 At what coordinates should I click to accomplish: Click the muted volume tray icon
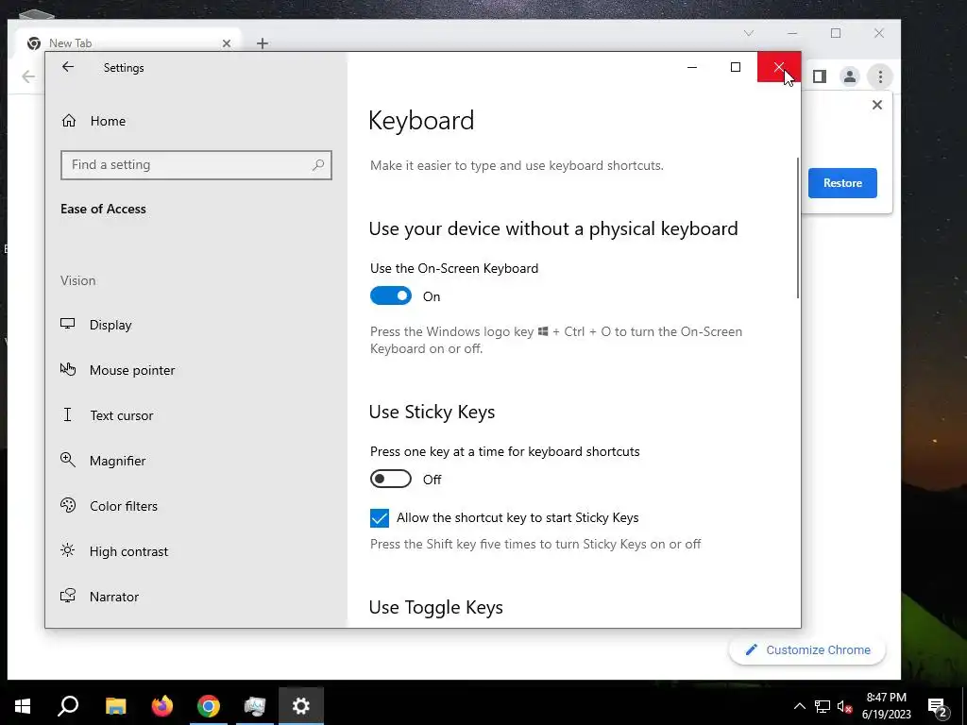pyautogui.click(x=844, y=706)
